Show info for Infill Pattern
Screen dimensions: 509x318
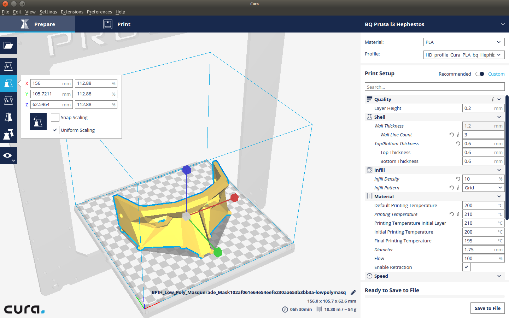458,188
